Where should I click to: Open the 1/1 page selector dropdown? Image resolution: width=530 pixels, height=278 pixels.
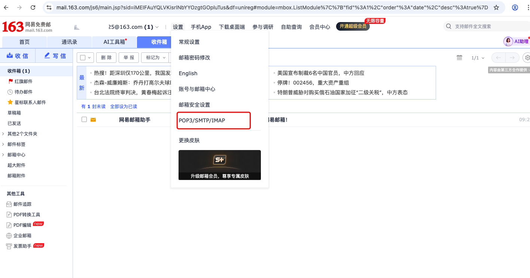(478, 58)
